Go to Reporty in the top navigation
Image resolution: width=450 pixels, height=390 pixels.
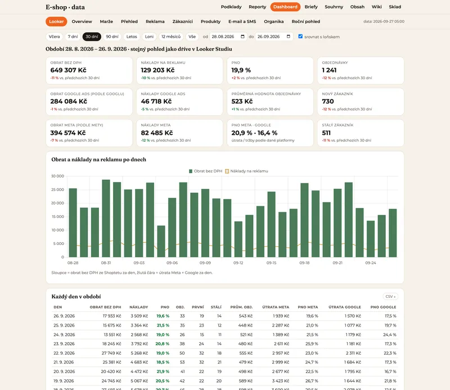point(258,7)
